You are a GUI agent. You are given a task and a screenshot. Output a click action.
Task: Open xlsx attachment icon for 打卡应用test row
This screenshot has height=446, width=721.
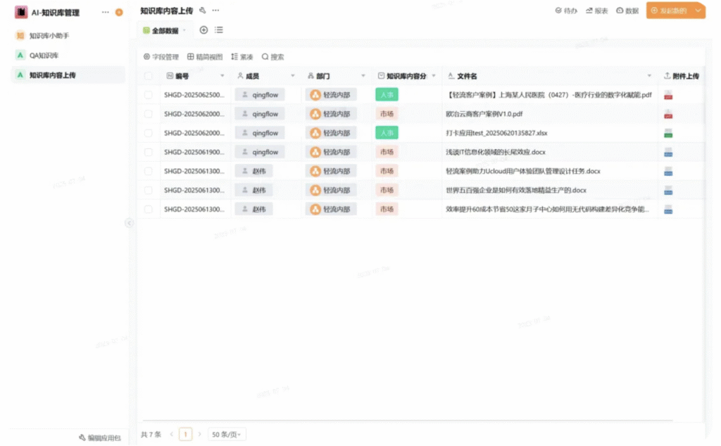tap(668, 133)
